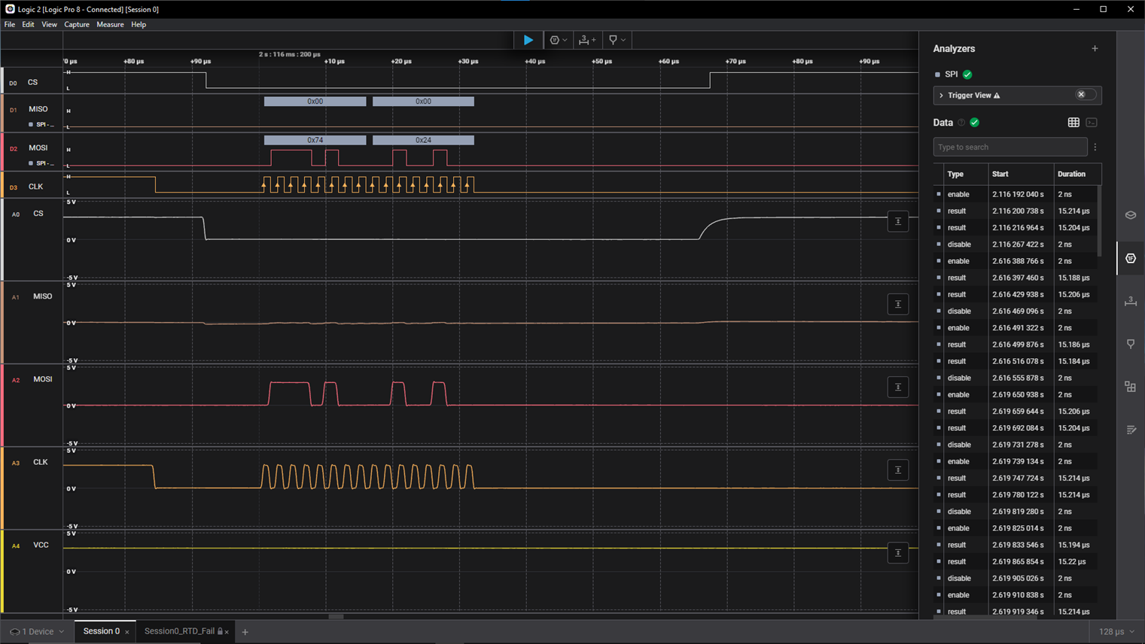This screenshot has width=1145, height=644.
Task: Open the Timing Markers sidebar icon
Action: click(x=1130, y=301)
